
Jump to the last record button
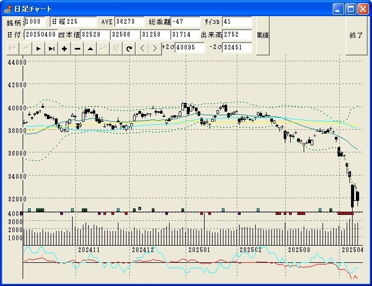point(51,48)
